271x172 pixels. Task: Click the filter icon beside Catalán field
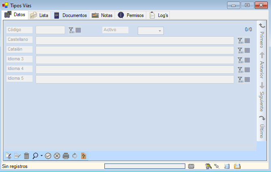pyautogui.click(x=240, y=50)
